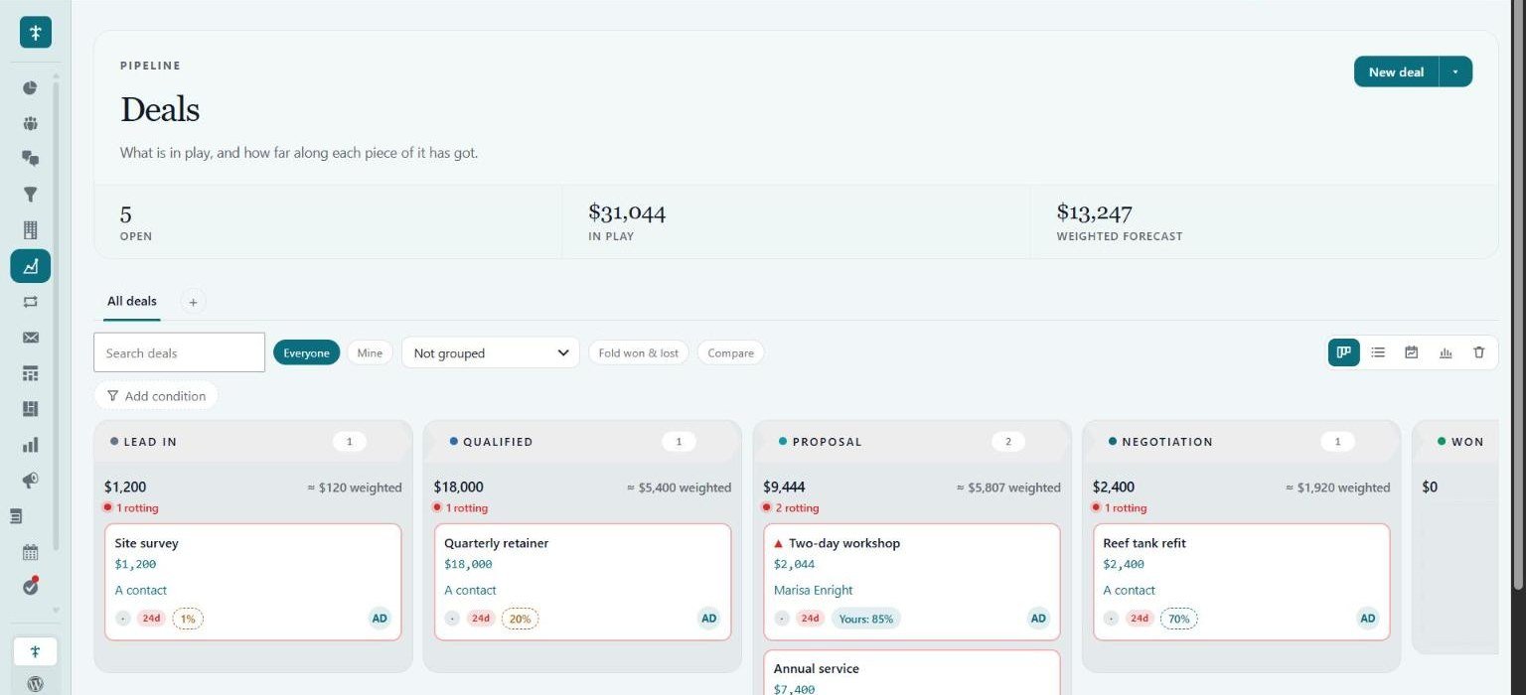The width and height of the screenshot is (1526, 695).
Task: Click the plus icon to add a view tab
Action: tap(194, 302)
